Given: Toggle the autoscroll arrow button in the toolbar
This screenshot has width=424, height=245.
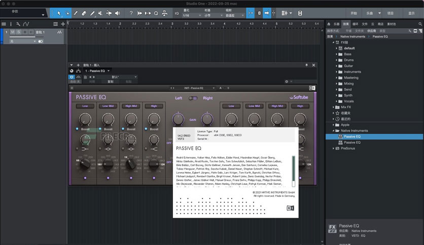Looking at the screenshot, I should point(267,13).
